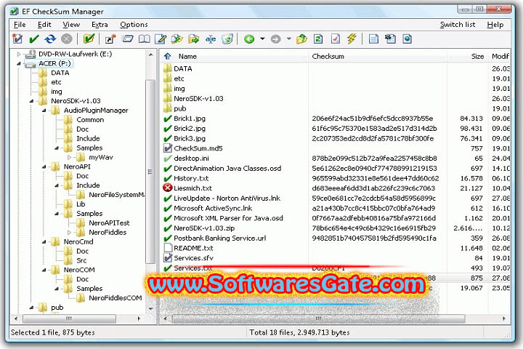Select README.txt in the file list

coord(193,248)
